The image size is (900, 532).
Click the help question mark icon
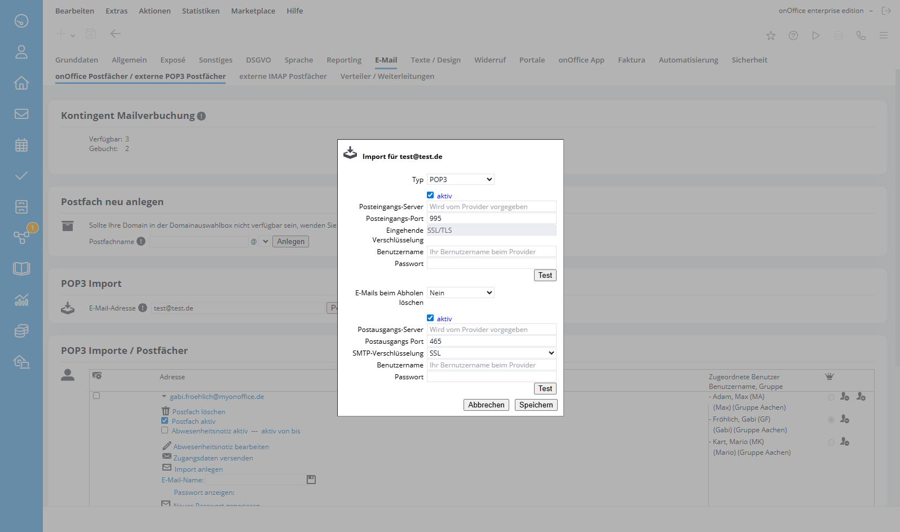(x=793, y=36)
